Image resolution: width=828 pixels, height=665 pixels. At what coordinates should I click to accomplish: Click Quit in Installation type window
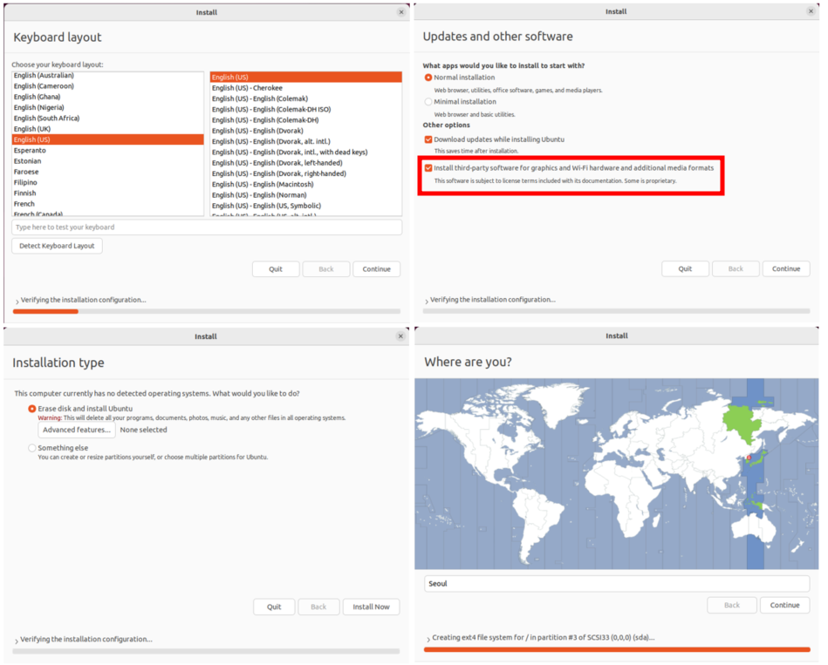274,607
